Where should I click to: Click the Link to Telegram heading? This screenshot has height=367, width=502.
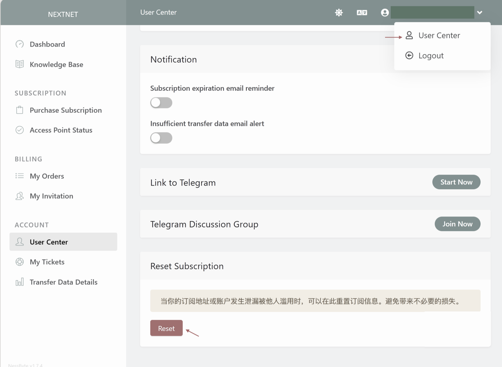183,183
